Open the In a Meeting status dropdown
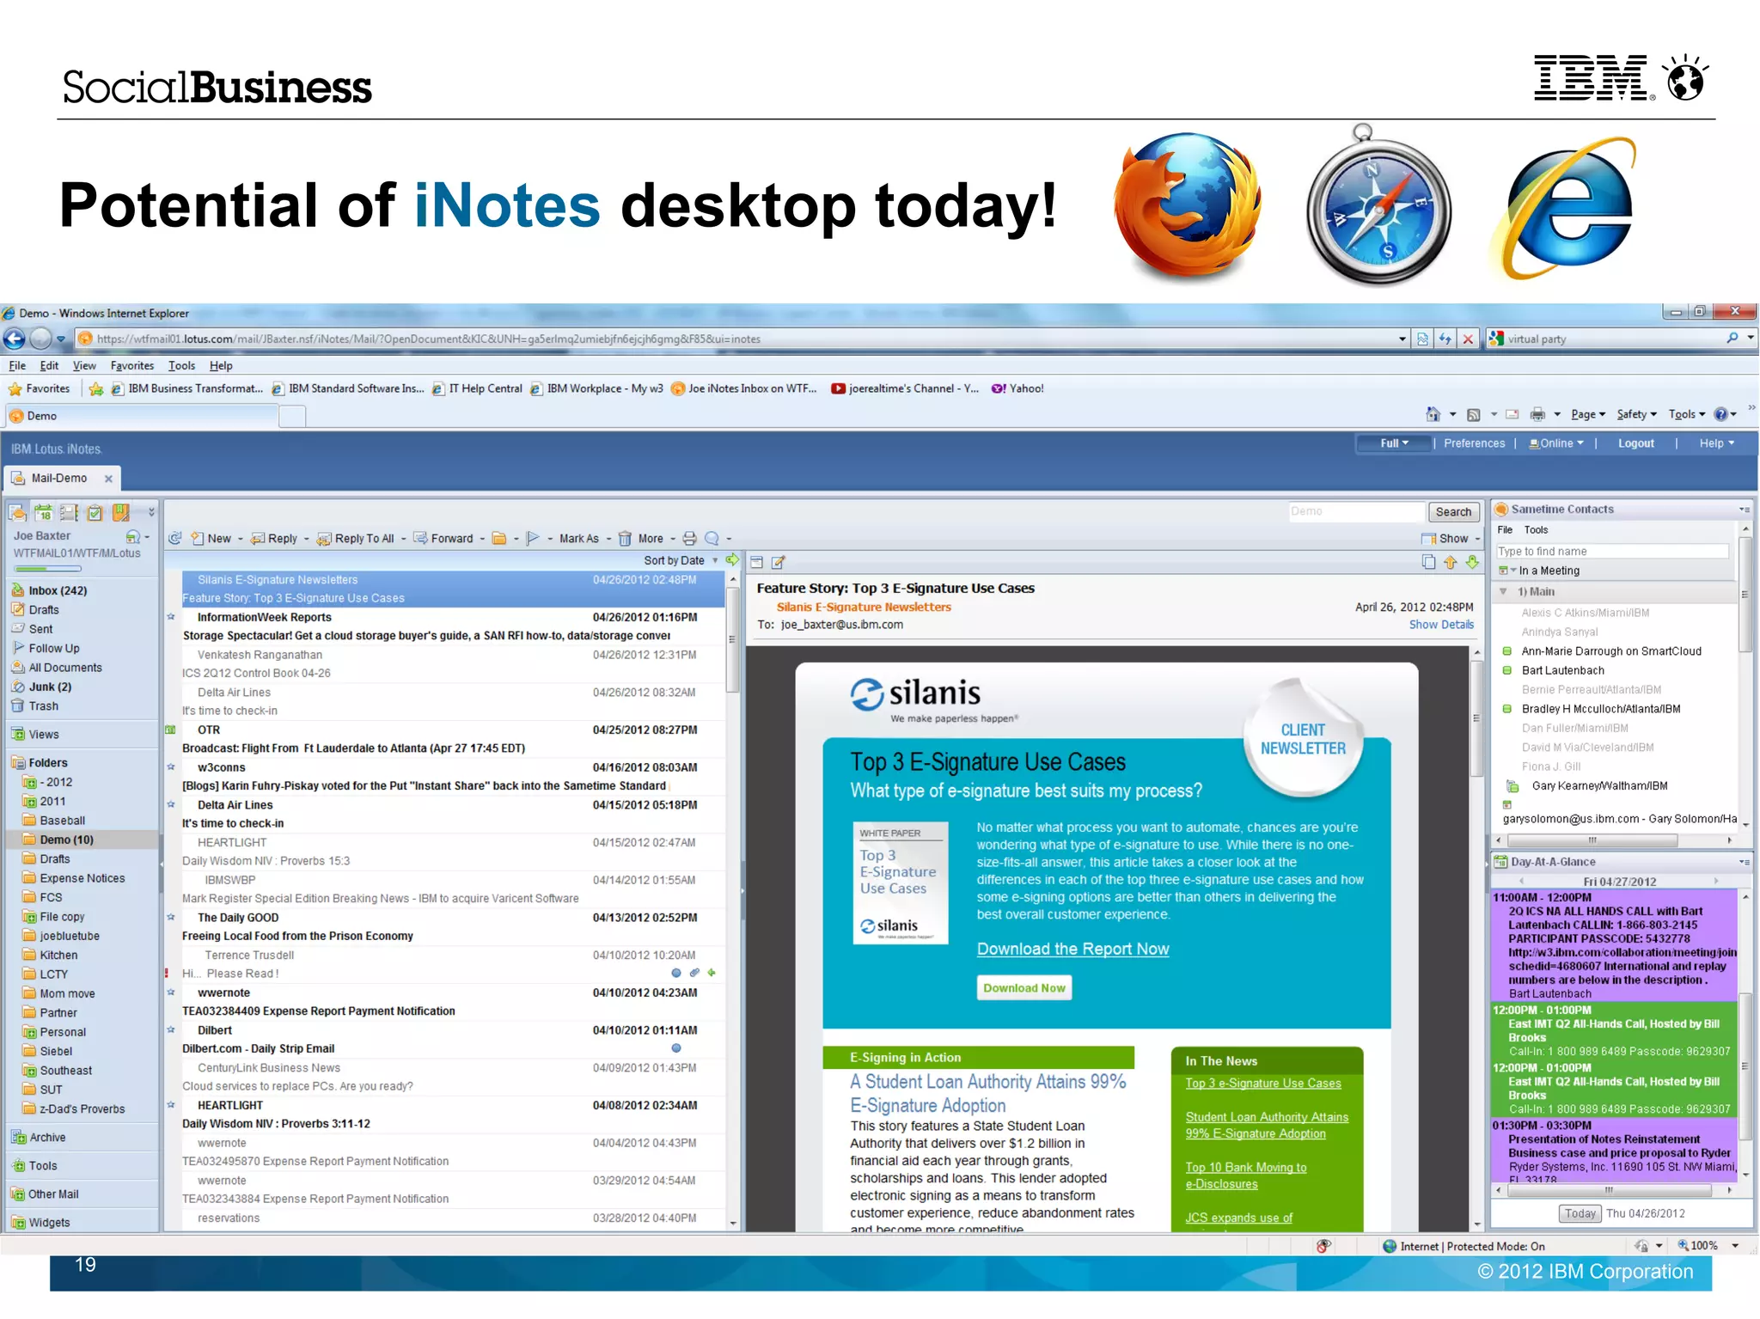The width and height of the screenshot is (1760, 1319). 1513,571
